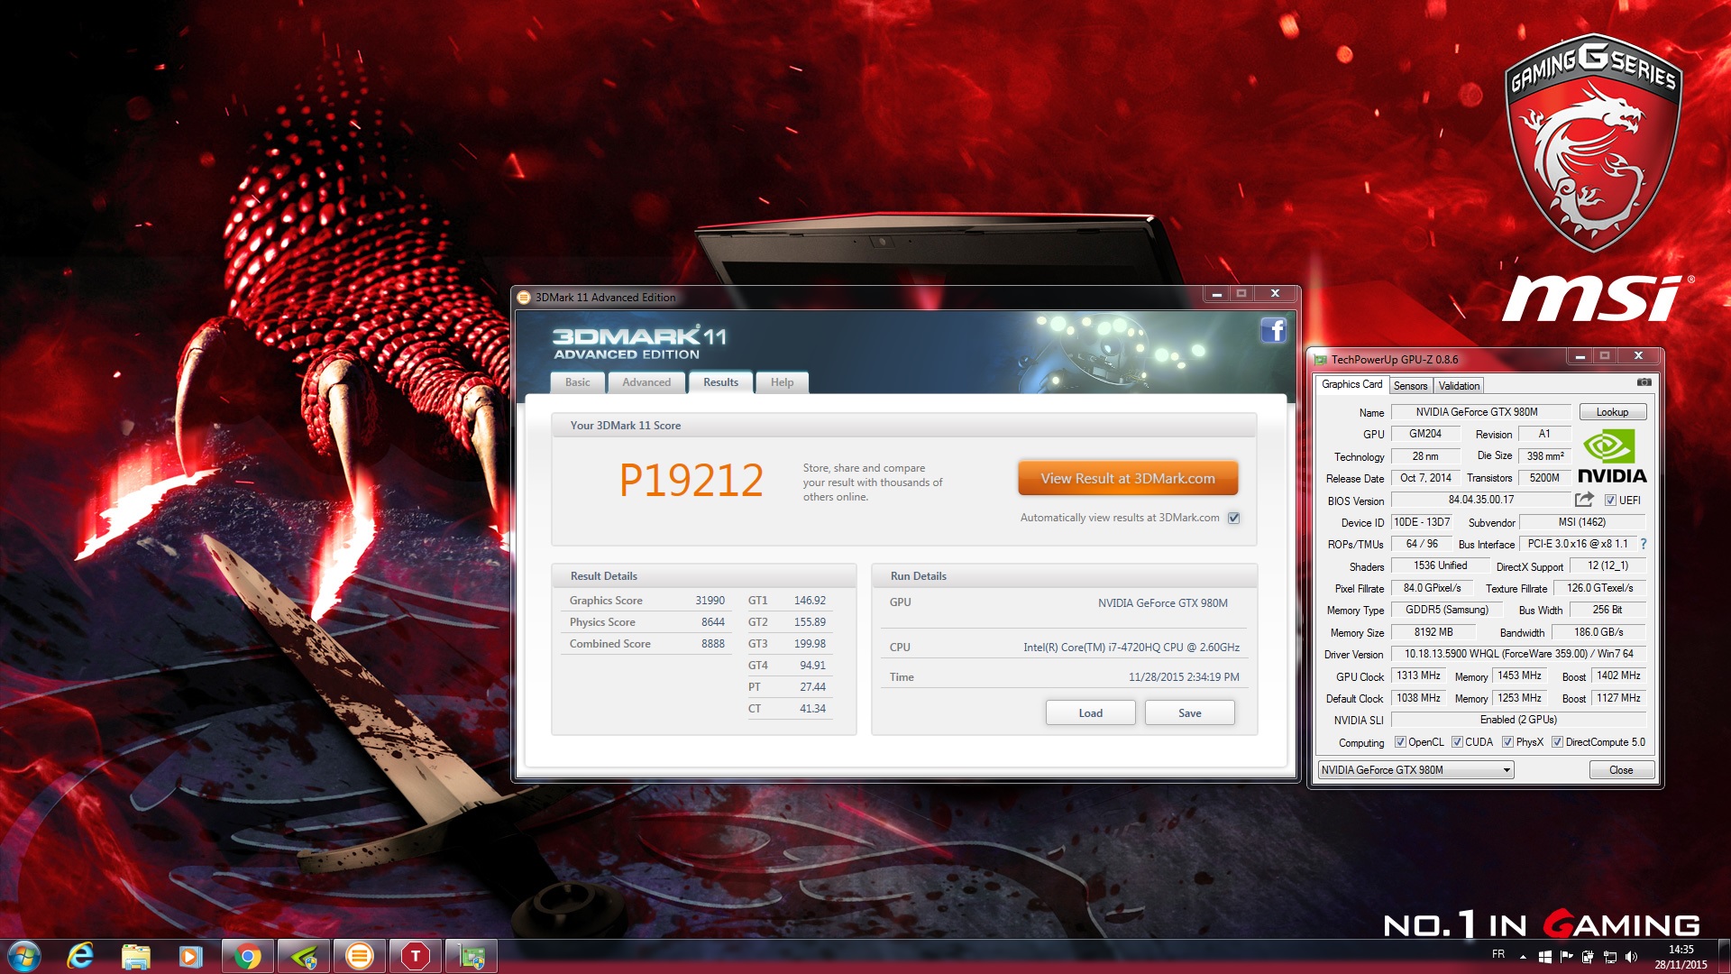Open the network tray icon
The width and height of the screenshot is (1731, 974).
(1609, 956)
